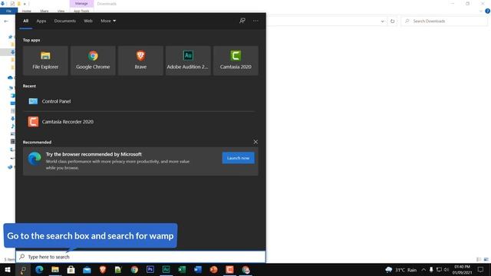This screenshot has width=491, height=276.
Task: Open Microsoft Store from the taskbar
Action: click(71, 270)
